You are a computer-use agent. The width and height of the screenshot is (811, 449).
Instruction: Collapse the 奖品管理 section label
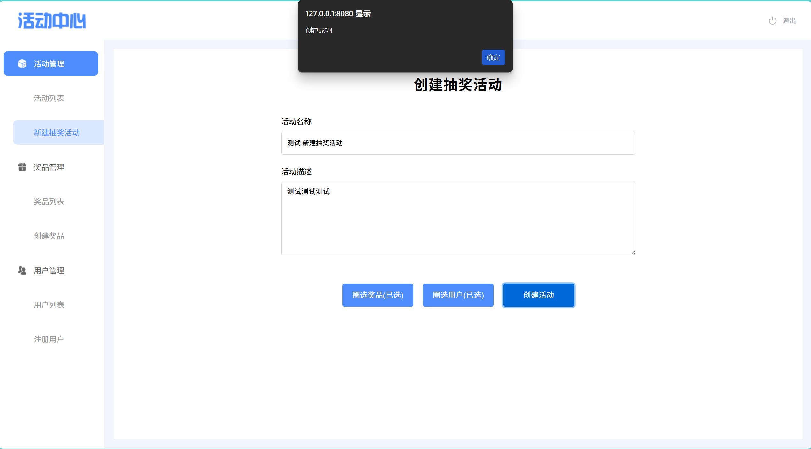(x=49, y=167)
